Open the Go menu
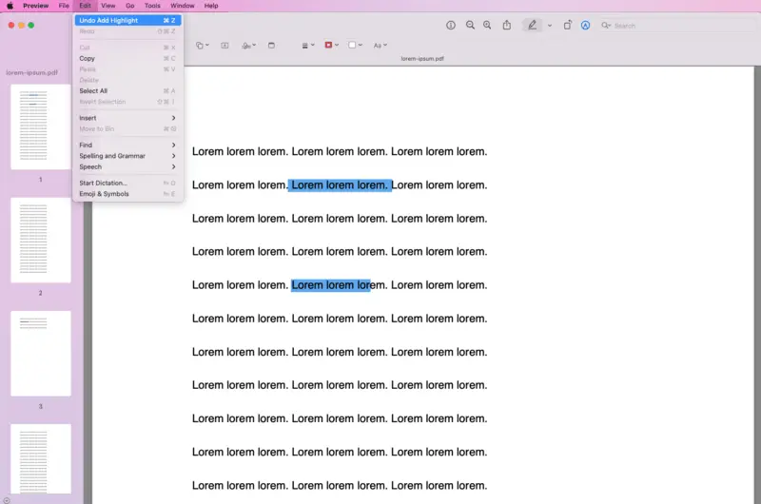 point(129,6)
